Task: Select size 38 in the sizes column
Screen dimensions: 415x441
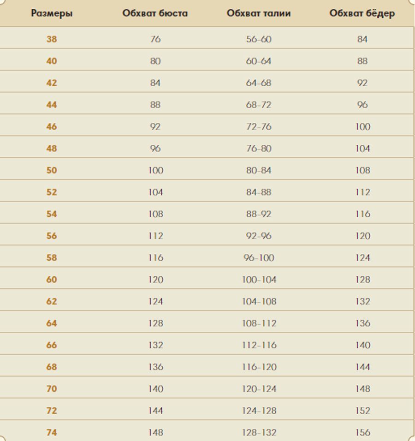Action: [x=52, y=39]
